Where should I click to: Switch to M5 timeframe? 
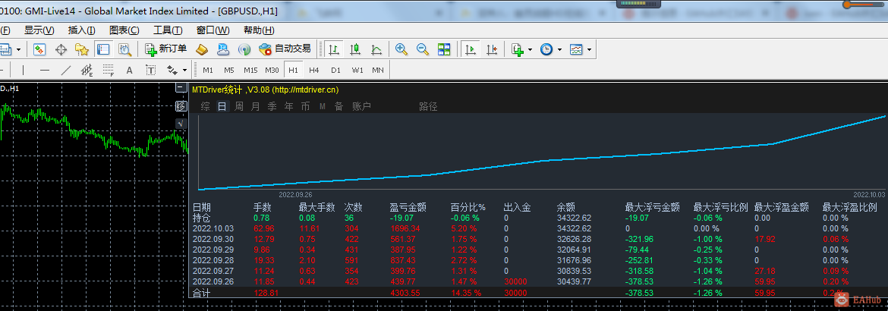228,71
